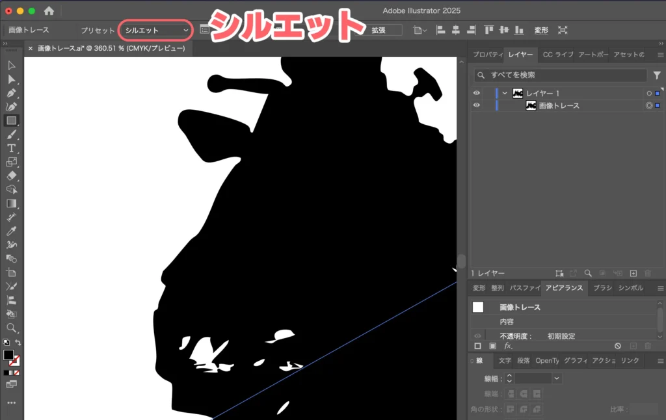
Task: Open the arrange dropdown in the top toolbar
Action: point(420,30)
